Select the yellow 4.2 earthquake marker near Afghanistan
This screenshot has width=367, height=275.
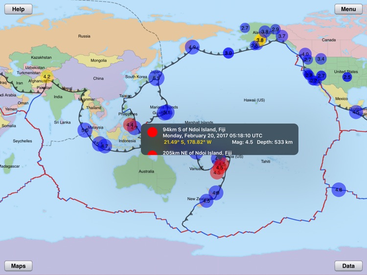point(47,77)
